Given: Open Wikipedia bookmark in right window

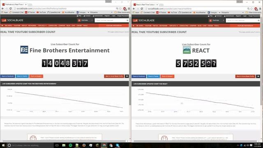Looking at the screenshot, I should click(x=224, y=12).
